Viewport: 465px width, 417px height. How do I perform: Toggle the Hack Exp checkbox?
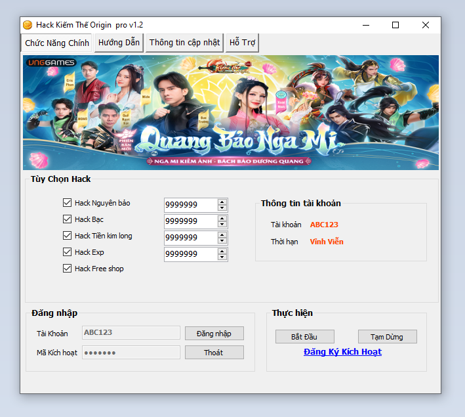tap(67, 252)
